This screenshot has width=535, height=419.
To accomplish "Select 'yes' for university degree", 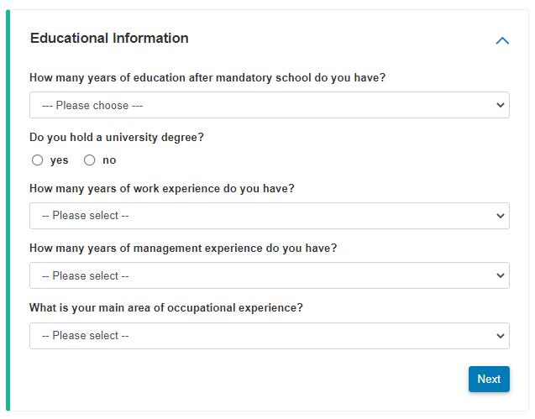I will click(37, 160).
